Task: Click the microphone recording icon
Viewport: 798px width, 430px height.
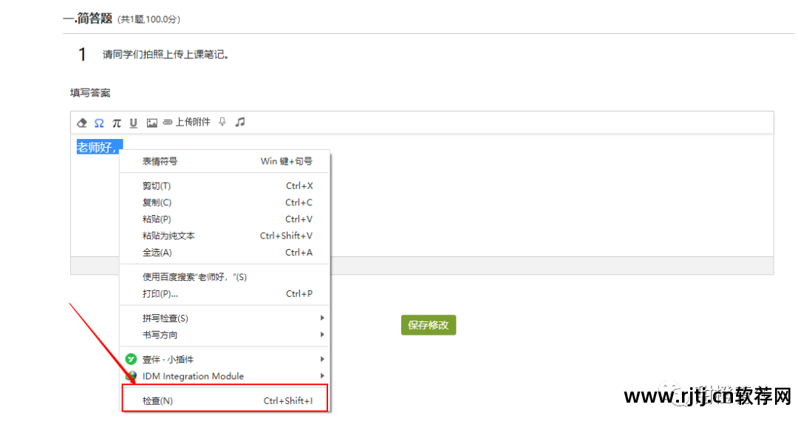Action: (x=222, y=122)
